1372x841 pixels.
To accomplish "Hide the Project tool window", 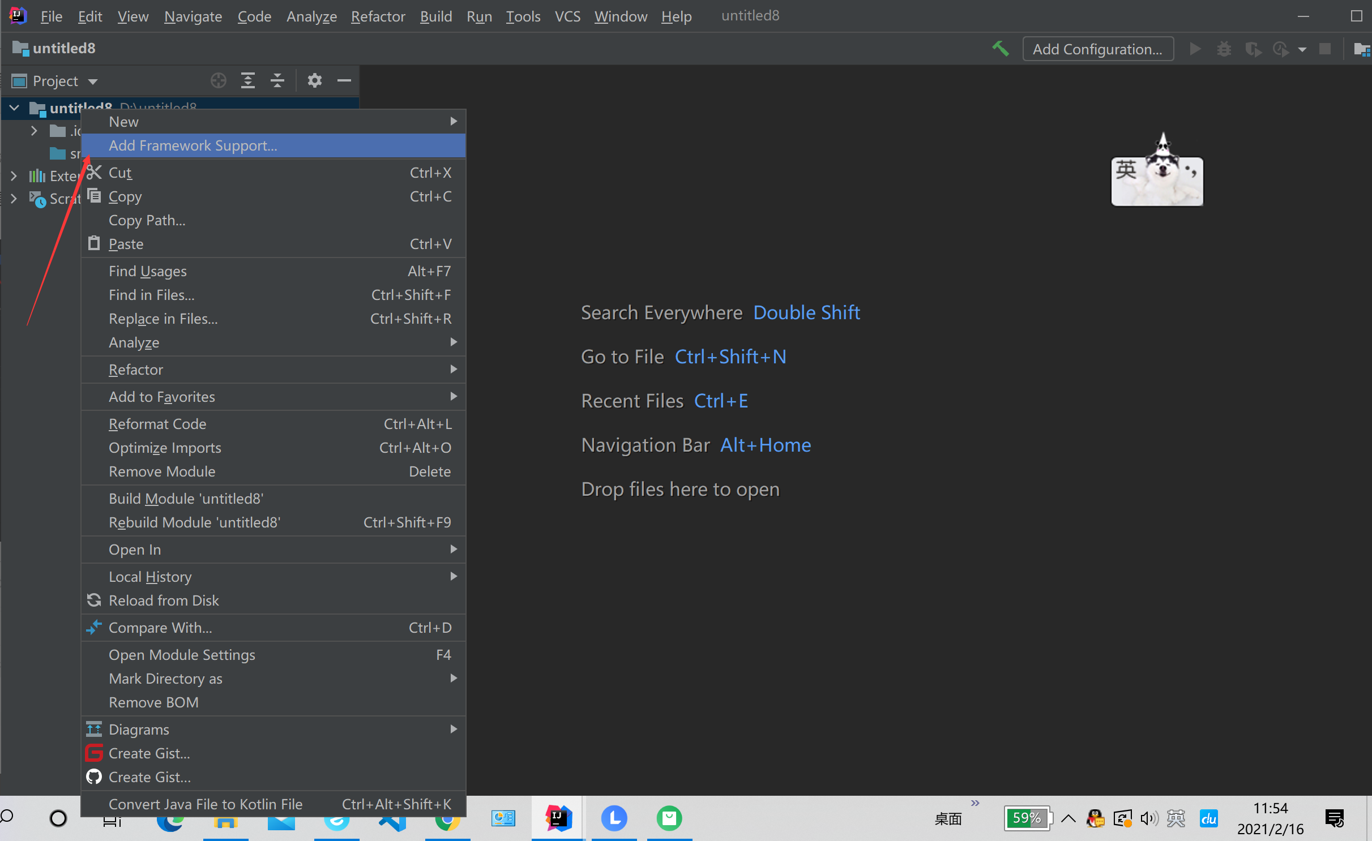I will [344, 81].
